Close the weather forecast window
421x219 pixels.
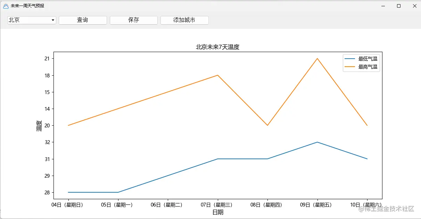[x=415, y=6]
